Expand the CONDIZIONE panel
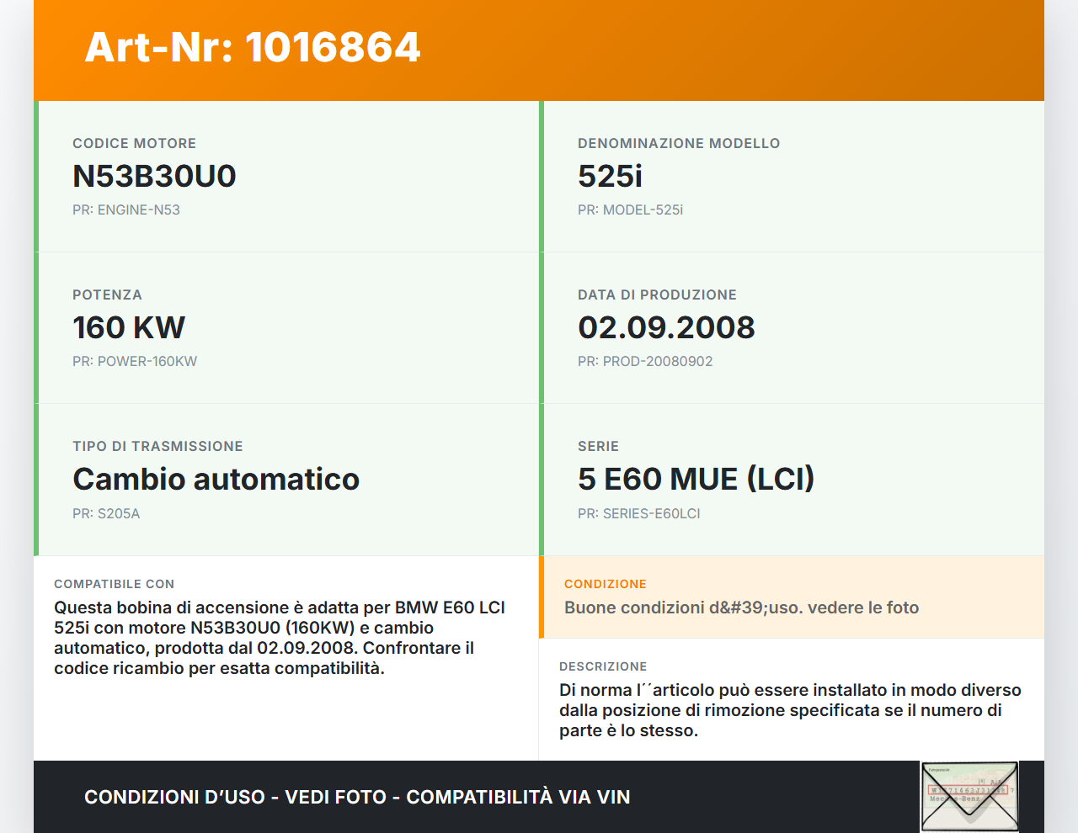This screenshot has height=833, width=1078. tap(790, 597)
